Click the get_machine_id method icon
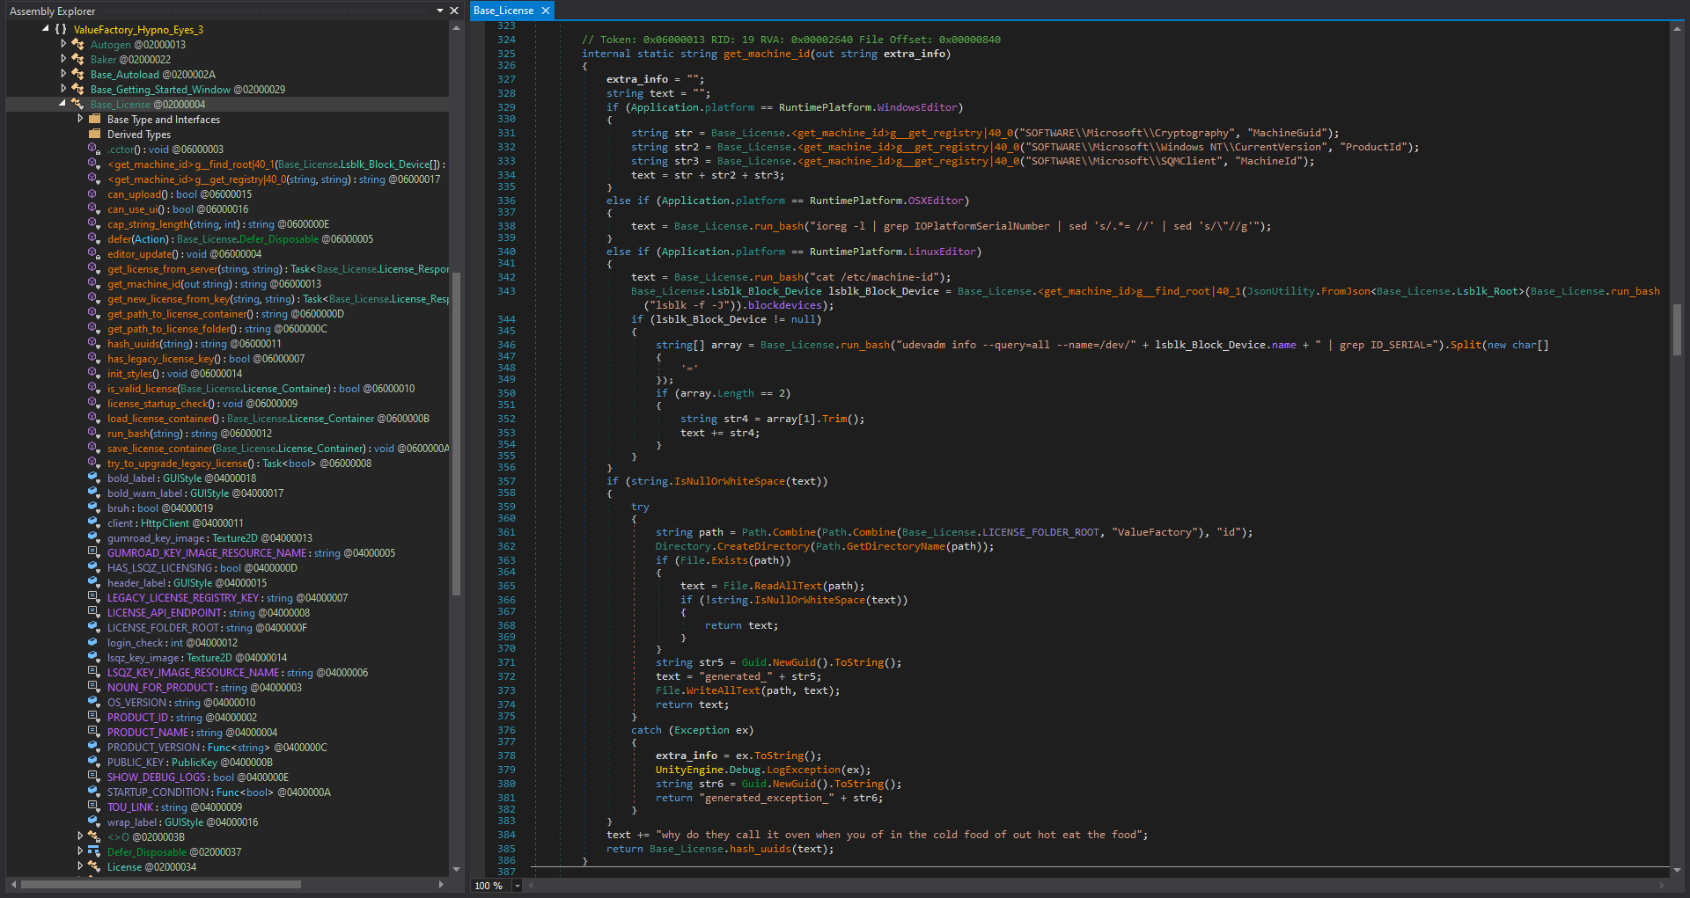1690x898 pixels. (x=94, y=283)
